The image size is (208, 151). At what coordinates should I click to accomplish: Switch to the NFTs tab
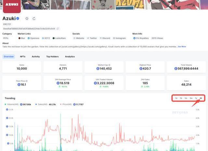tap(23, 57)
